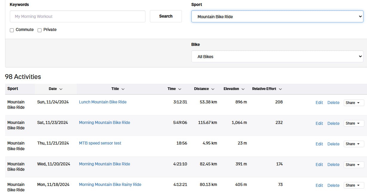Expand the All Bikes dropdown
Image resolution: width=367 pixels, height=194 pixels.
[277, 57]
